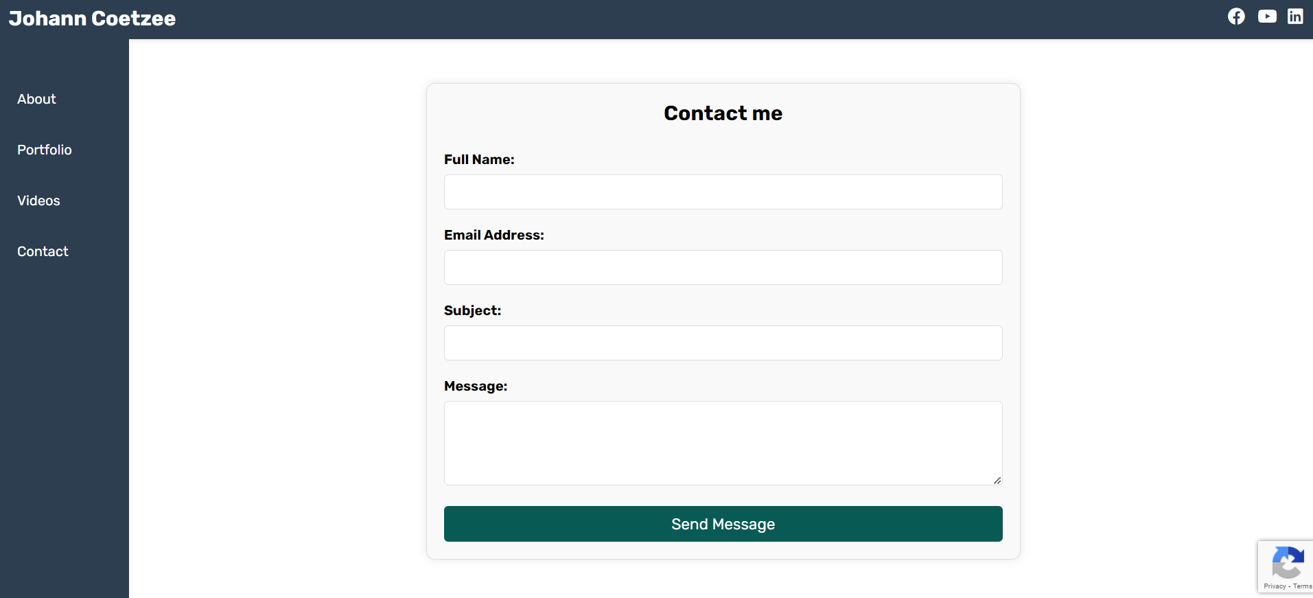Click the message box resize handle

tap(997, 481)
